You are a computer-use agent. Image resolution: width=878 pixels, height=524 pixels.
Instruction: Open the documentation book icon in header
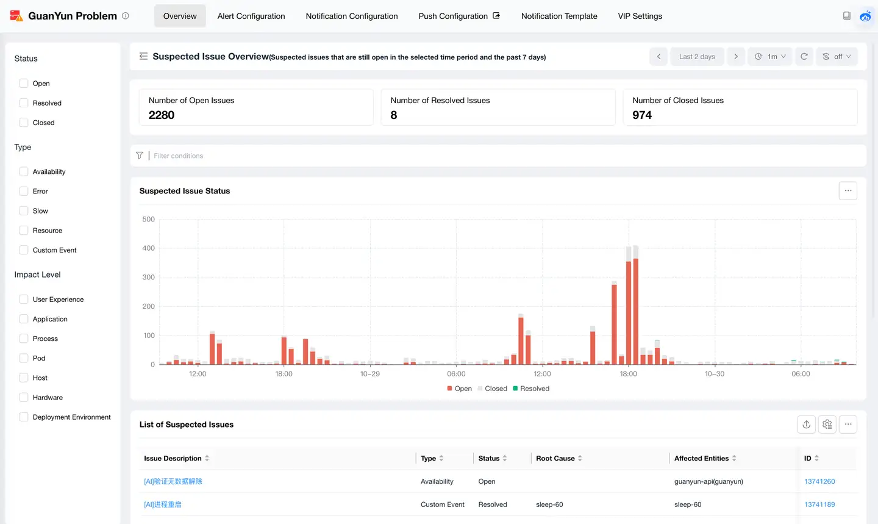pos(847,16)
